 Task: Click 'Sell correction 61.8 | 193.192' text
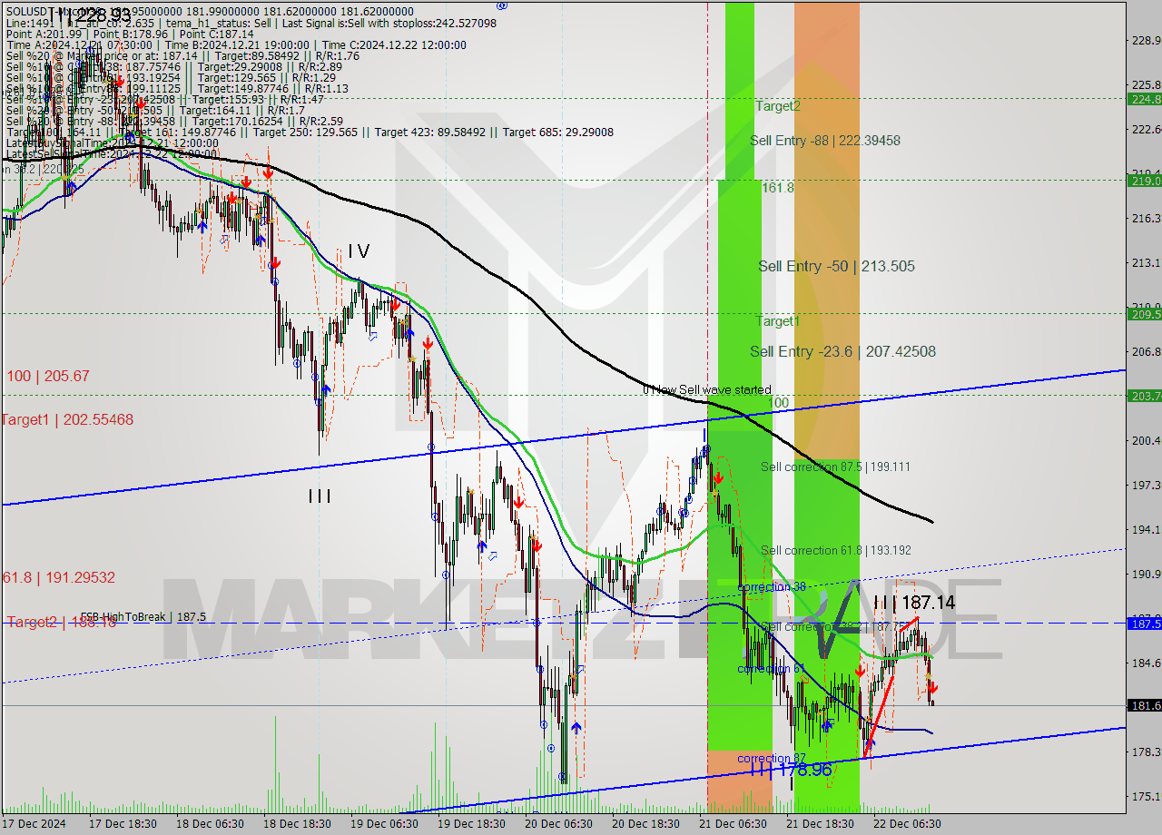(835, 550)
